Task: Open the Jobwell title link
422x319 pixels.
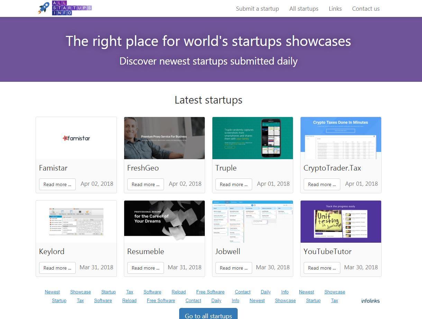Action: pos(228,251)
